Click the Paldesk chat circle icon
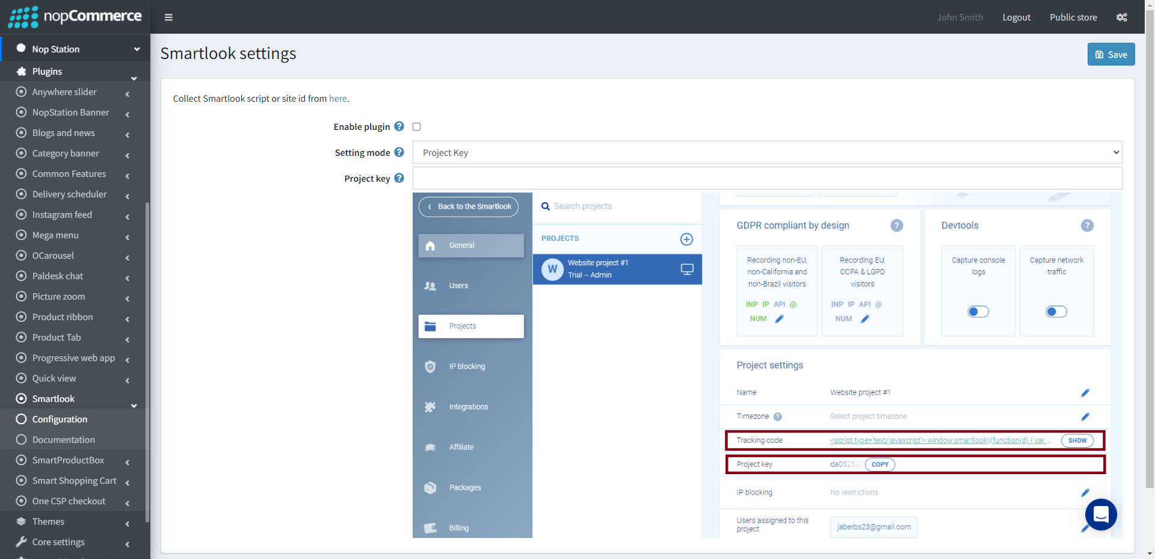The height and width of the screenshot is (559, 1155). pos(21,276)
